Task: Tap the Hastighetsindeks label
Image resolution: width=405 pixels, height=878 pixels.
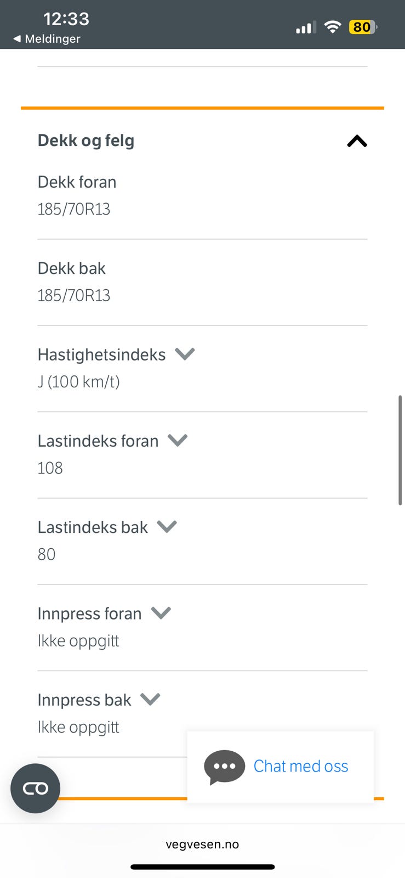Action: (101, 355)
